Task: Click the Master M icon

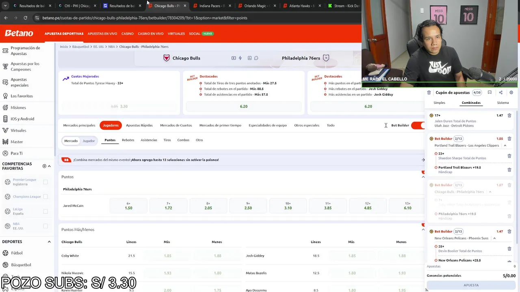Action: (5, 142)
